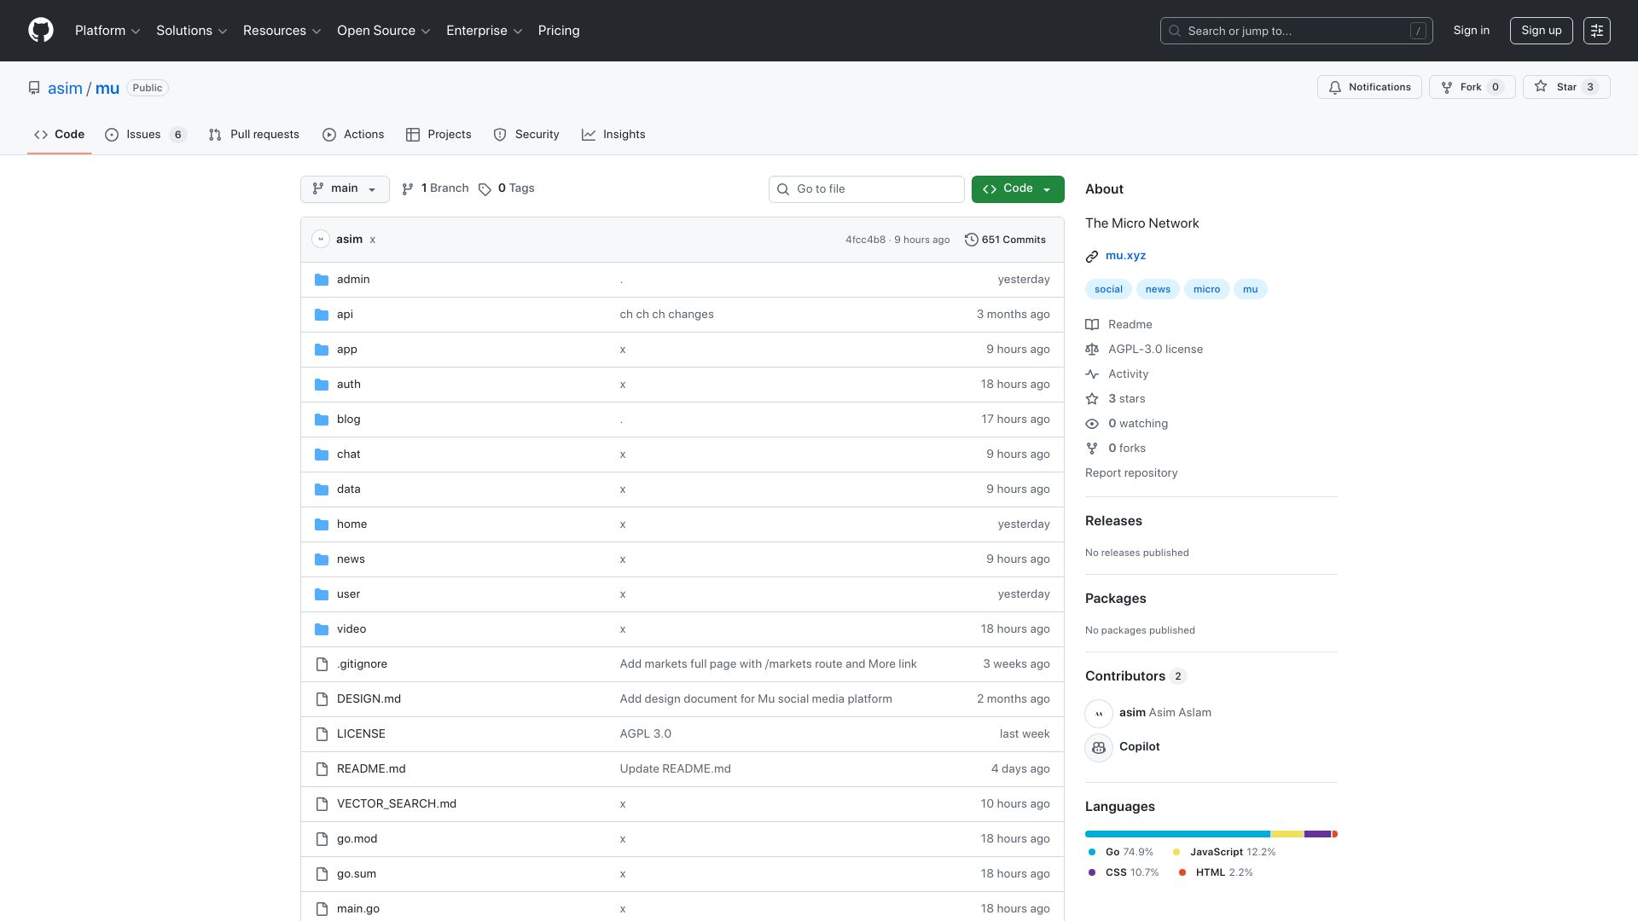Viewport: 1638px width, 921px height.
Task: Open the main branch dropdown
Action: click(345, 189)
